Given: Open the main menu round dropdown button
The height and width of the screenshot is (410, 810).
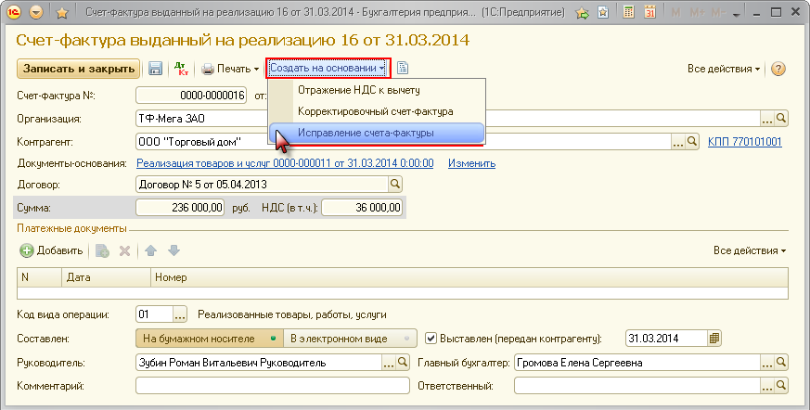Looking at the screenshot, I should pyautogui.click(x=36, y=12).
